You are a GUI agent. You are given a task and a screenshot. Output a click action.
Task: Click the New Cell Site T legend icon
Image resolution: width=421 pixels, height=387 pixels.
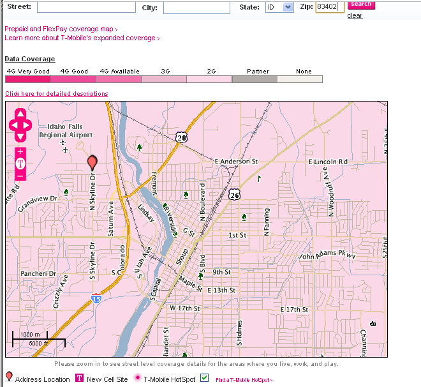tap(79, 377)
